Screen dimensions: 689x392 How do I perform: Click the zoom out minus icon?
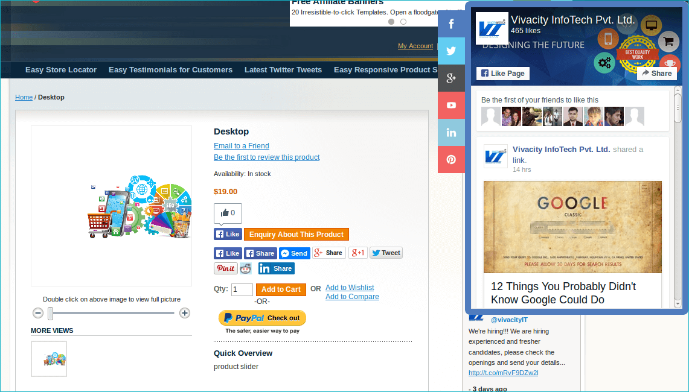click(x=38, y=313)
